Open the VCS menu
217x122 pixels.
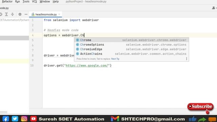click(x=34, y=2)
